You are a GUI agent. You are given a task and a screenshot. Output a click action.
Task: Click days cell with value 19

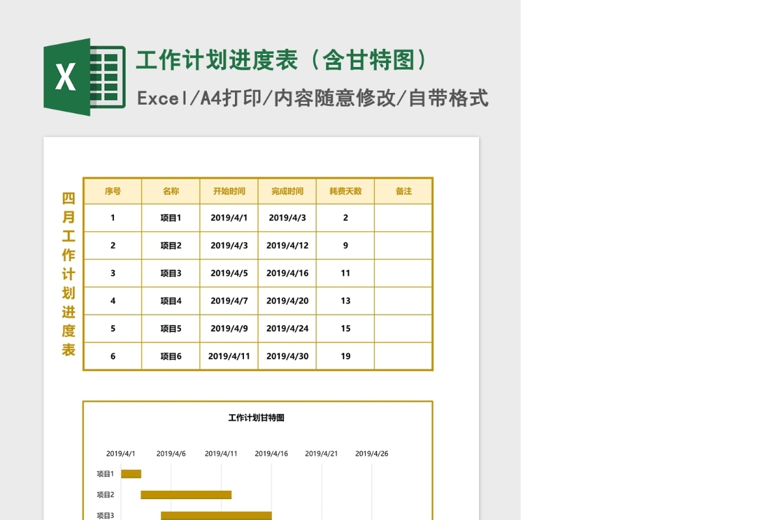pos(345,356)
